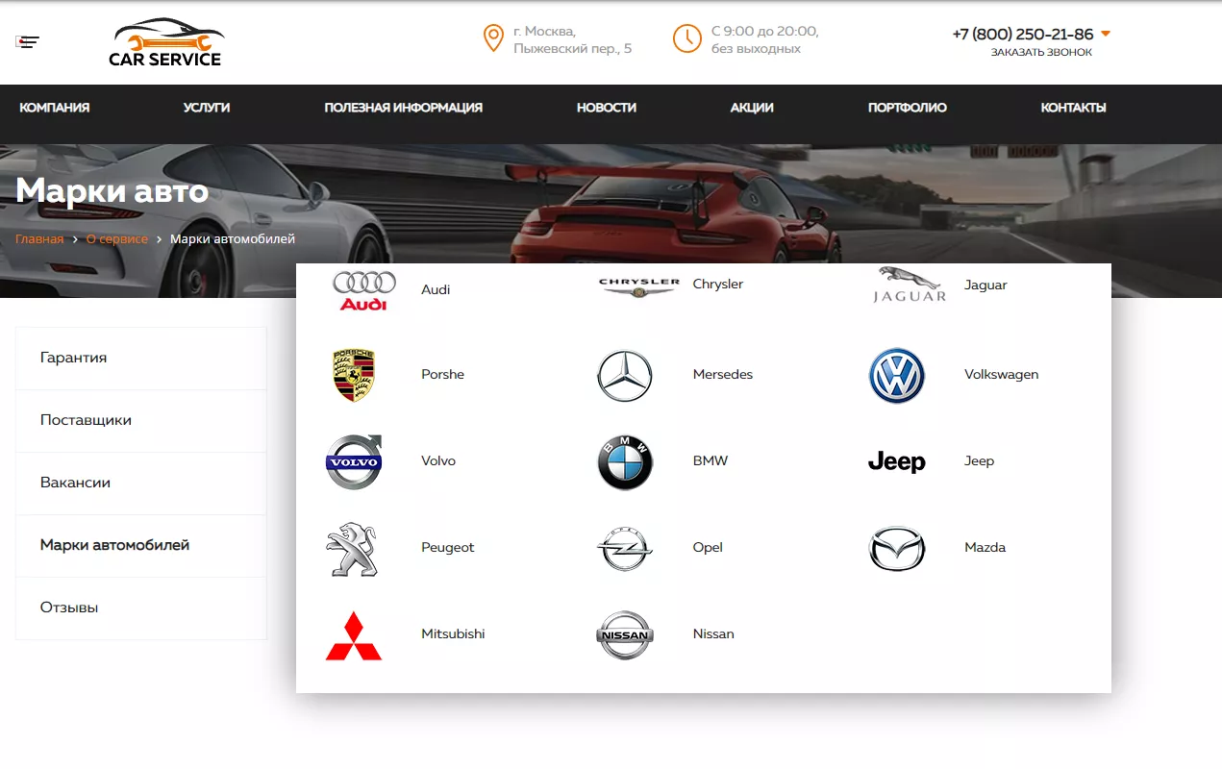This screenshot has height=769, width=1222.
Task: Click the Jaguar text label
Action: [985, 285]
